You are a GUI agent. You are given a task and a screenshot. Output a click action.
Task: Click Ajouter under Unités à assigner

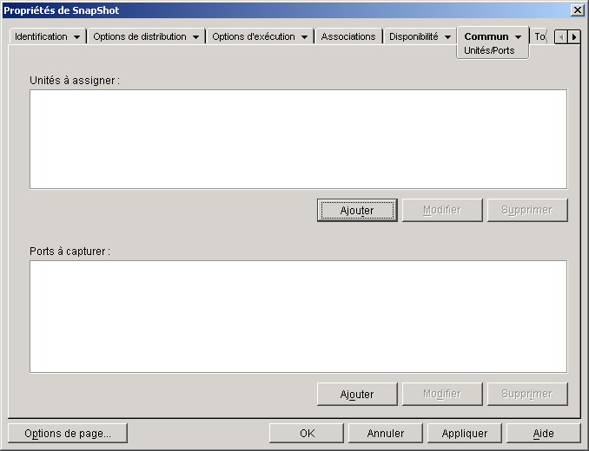[x=357, y=210]
